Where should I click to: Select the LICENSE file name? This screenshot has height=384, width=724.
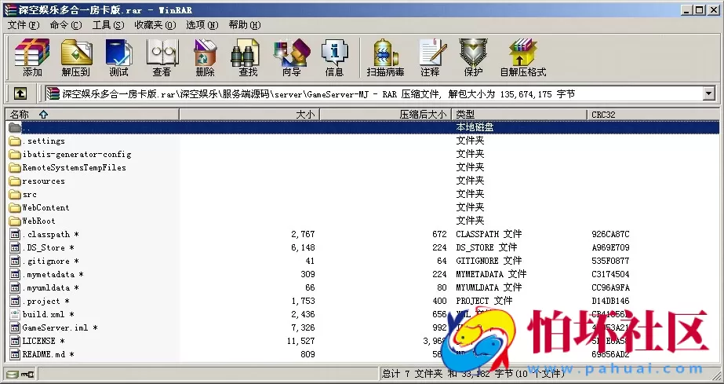[x=43, y=341]
